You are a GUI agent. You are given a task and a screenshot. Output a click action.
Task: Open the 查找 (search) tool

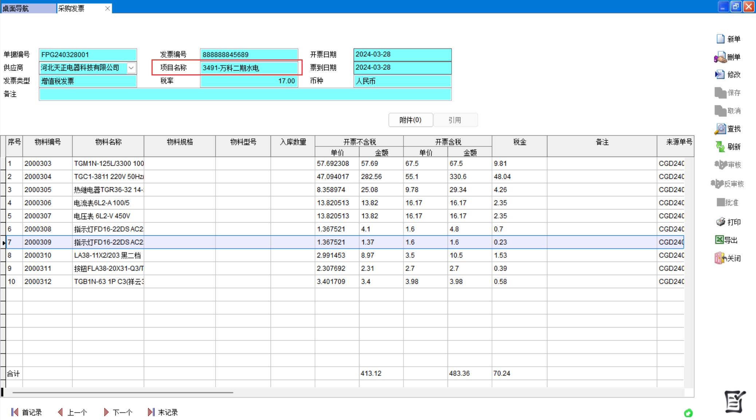click(x=720, y=129)
